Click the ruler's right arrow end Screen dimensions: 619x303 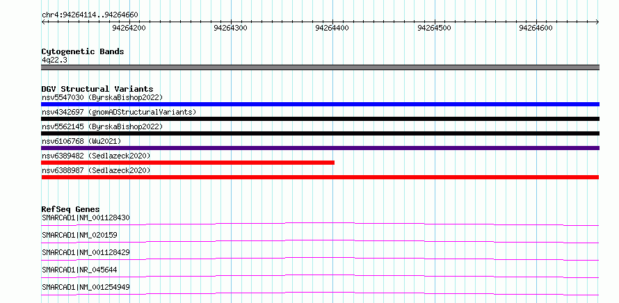tap(597, 22)
